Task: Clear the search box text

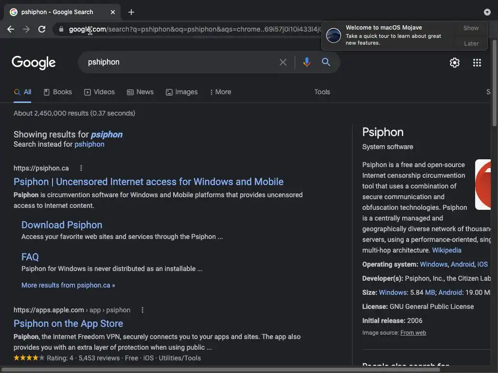Action: (283, 62)
